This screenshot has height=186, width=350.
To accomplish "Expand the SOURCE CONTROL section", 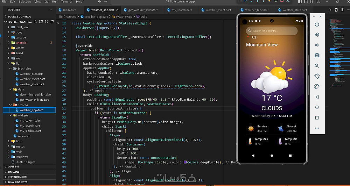I will [x=19, y=16].
